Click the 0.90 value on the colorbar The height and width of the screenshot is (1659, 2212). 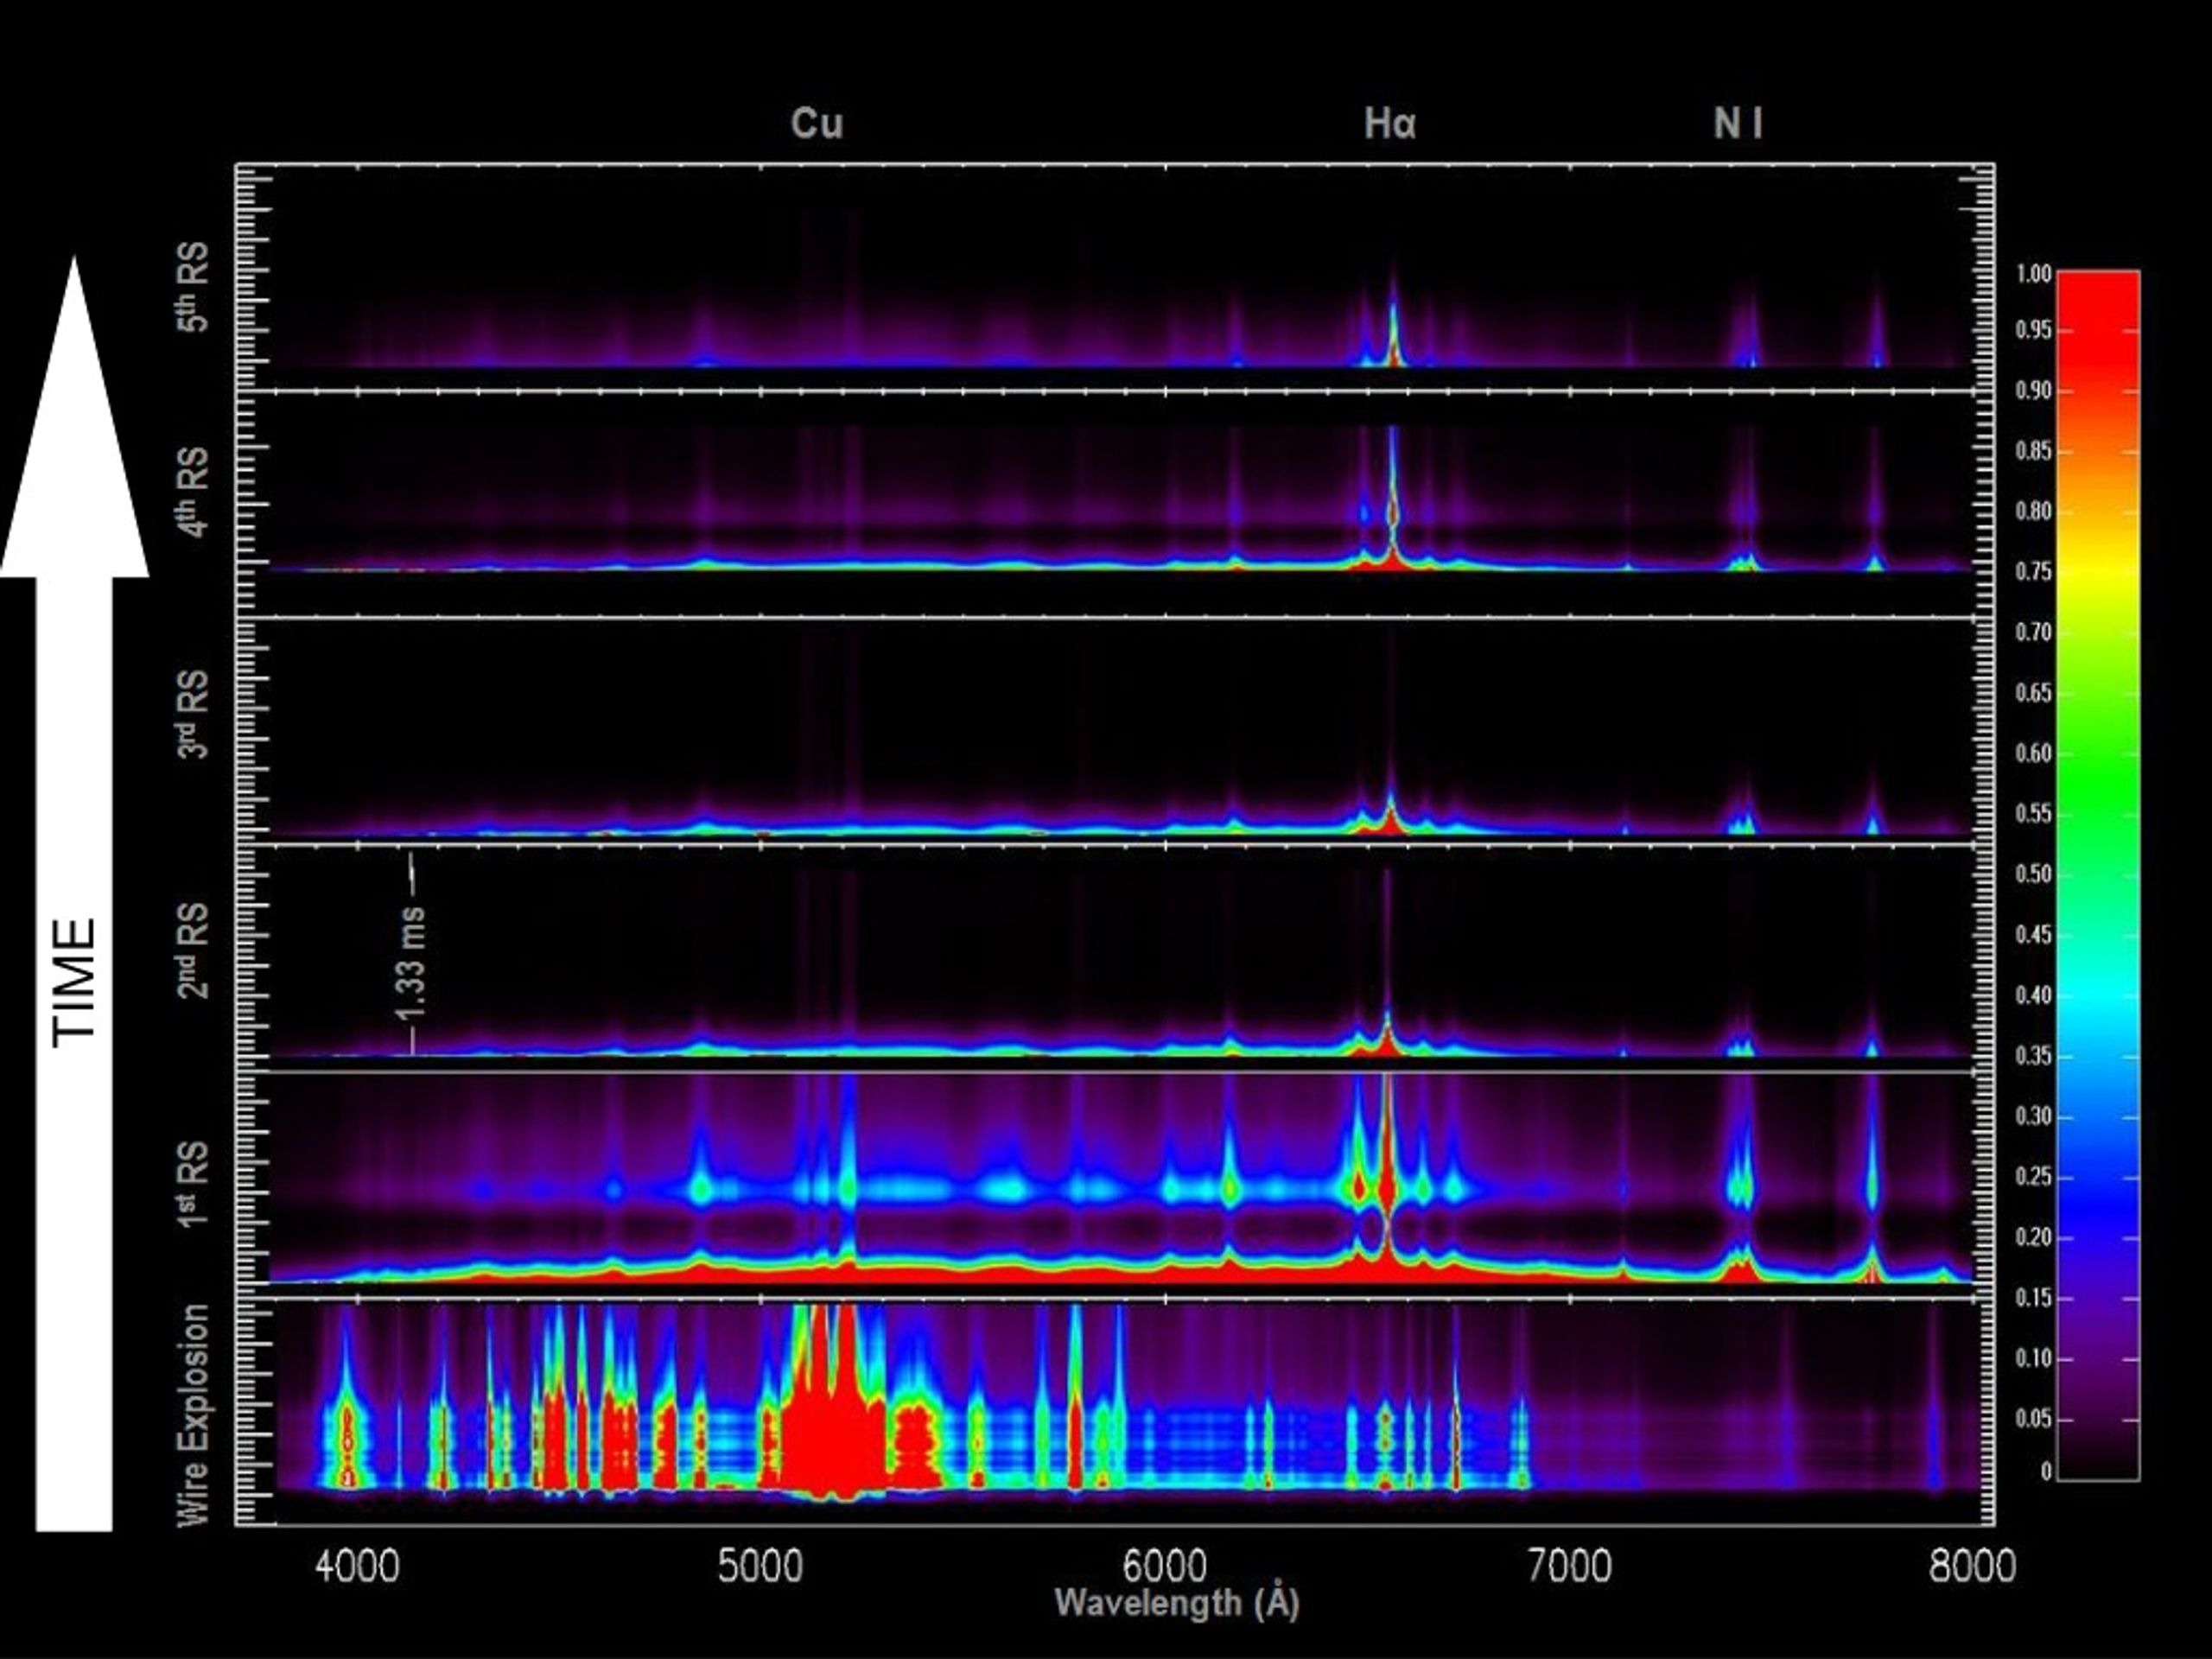(2033, 390)
